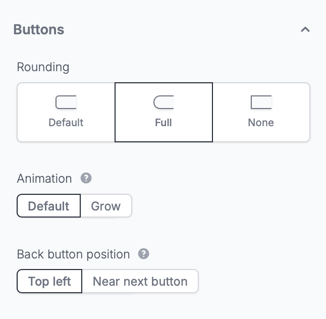Set animation to Default
This screenshot has height=319, width=326.
pos(48,206)
